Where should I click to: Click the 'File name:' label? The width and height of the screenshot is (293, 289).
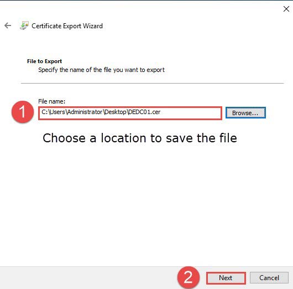[52, 101]
